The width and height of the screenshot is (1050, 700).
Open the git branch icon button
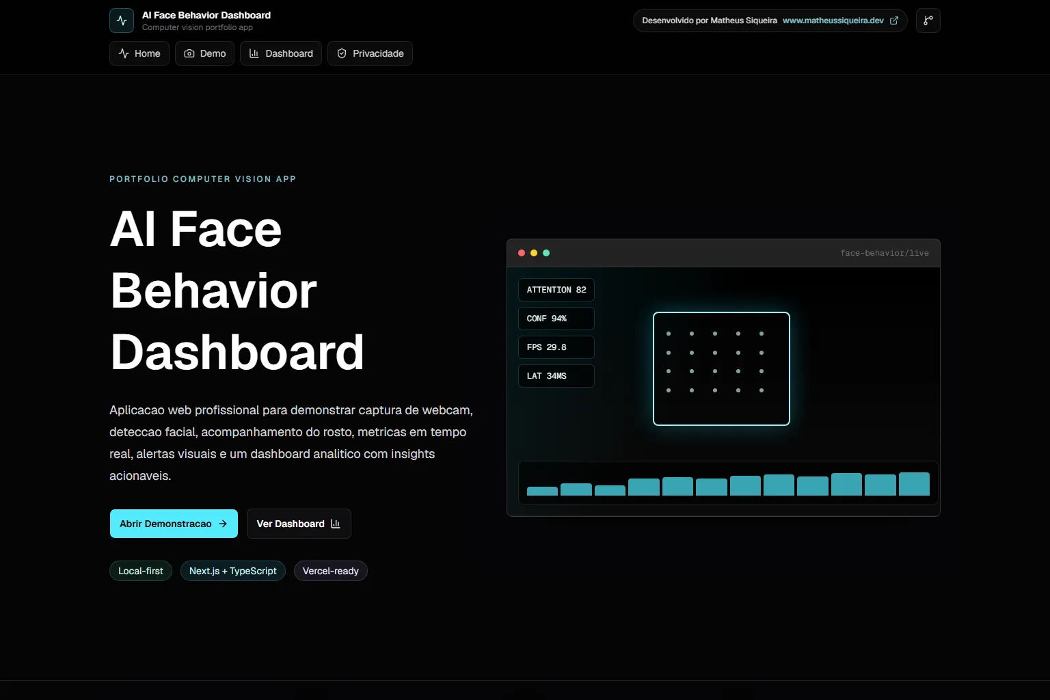(x=928, y=21)
